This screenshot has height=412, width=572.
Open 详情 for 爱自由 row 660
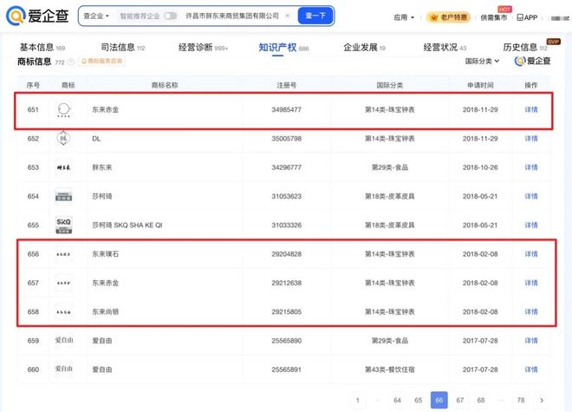click(531, 369)
